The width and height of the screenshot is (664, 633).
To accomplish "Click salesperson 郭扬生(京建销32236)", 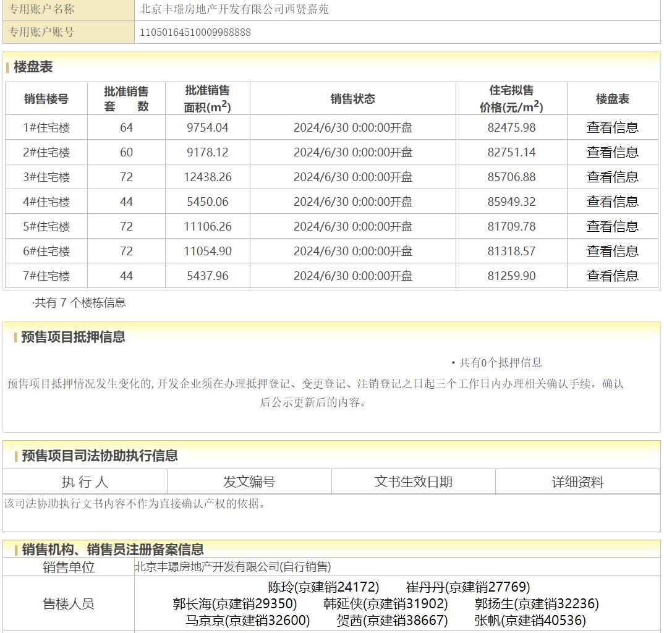I will 537,604.
